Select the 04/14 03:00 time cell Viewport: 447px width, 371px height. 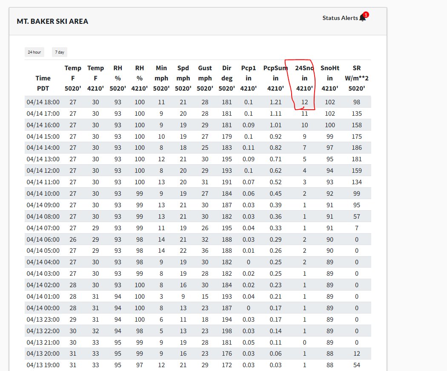point(43,273)
